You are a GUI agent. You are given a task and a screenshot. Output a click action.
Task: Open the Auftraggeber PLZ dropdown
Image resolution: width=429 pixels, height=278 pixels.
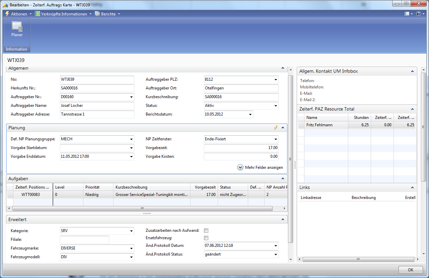click(276, 80)
